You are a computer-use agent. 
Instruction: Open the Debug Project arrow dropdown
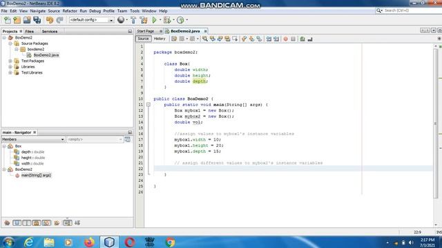coord(173,20)
